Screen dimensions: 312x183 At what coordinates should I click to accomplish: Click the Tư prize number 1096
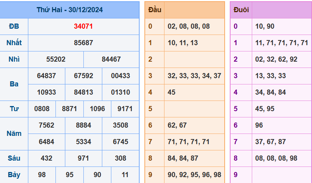pos(97,109)
